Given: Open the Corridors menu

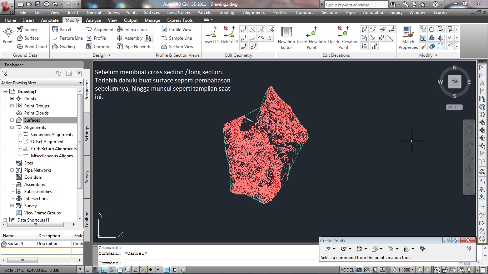Looking at the screenshot, I should pyautogui.click(x=305, y=12).
